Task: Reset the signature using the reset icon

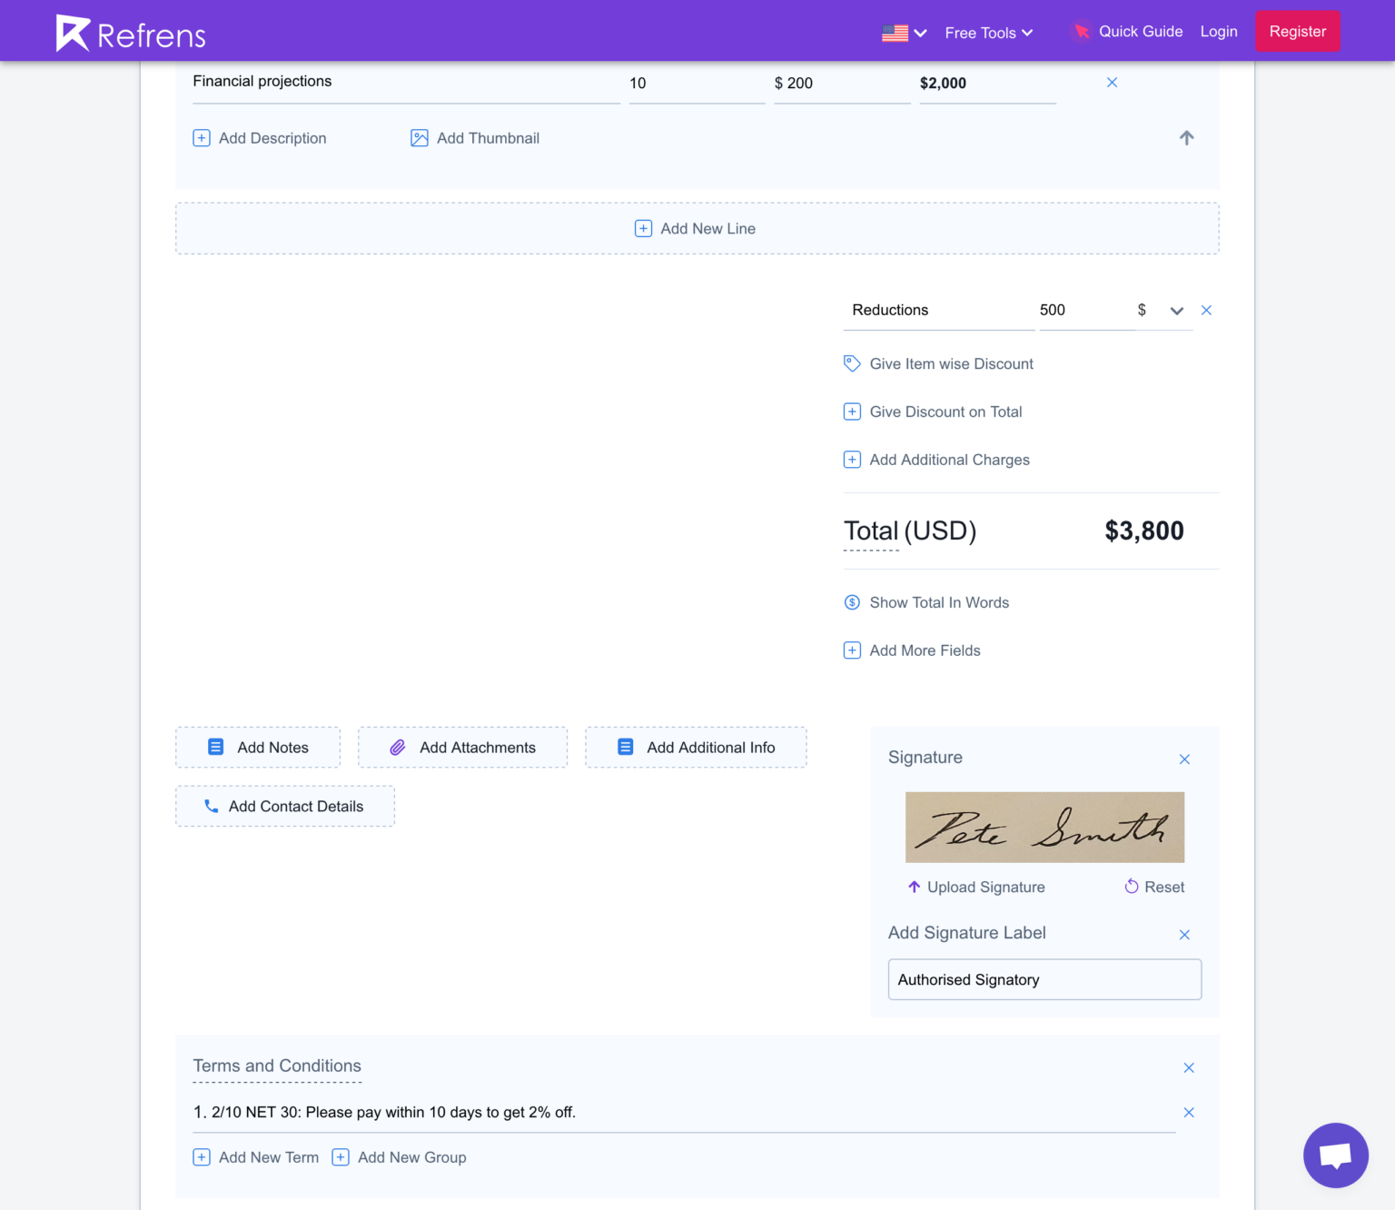Action: (1131, 887)
